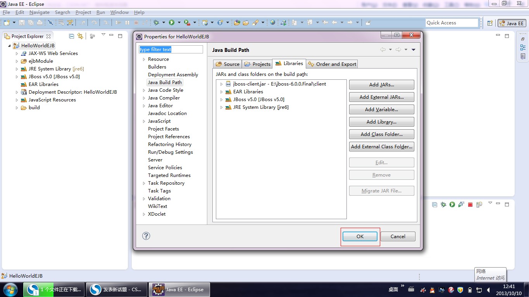Image resolution: width=529 pixels, height=297 pixels.
Task: Expand the Validation category
Action: pyautogui.click(x=144, y=199)
